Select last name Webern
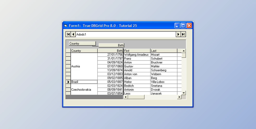The height and width of the screenshot is (129, 256). pos(164,74)
